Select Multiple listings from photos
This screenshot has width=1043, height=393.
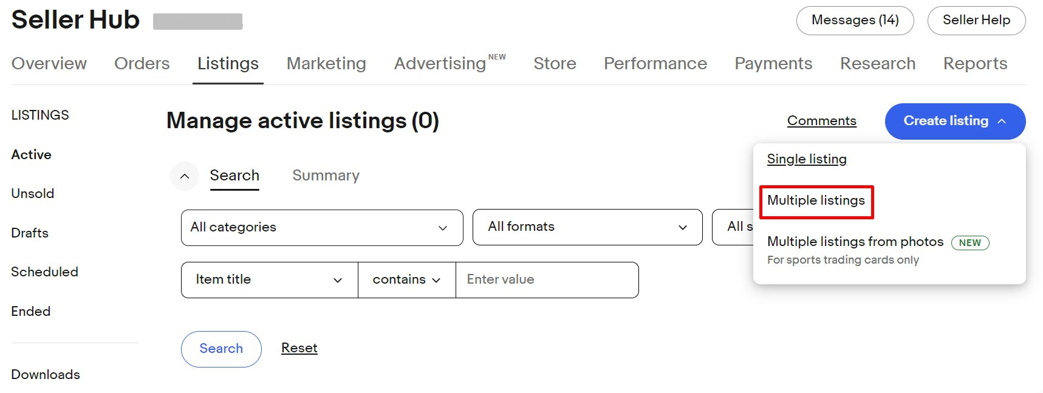[854, 241]
